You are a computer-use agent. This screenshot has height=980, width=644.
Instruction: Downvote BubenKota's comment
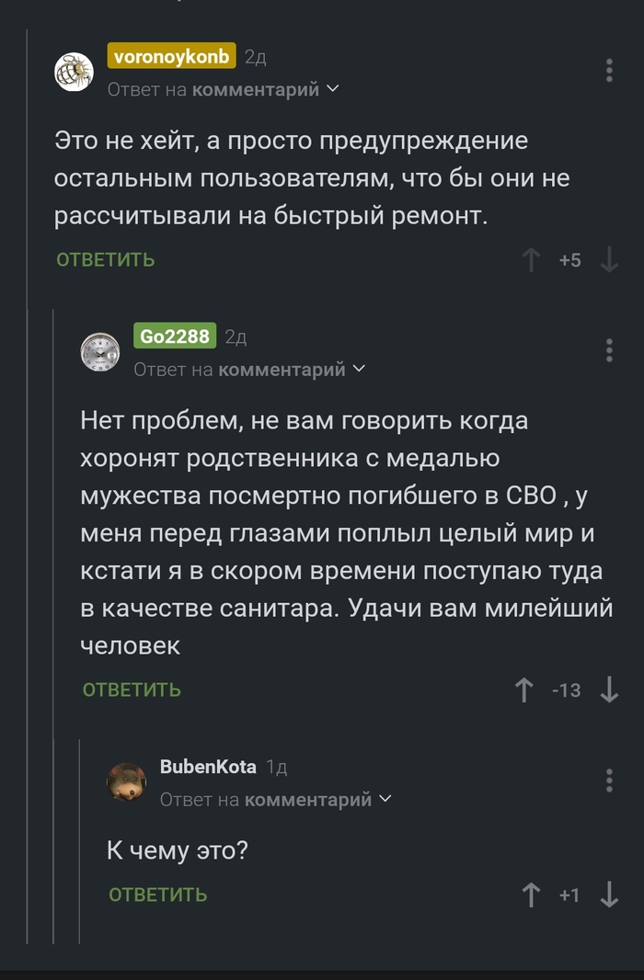(x=609, y=895)
